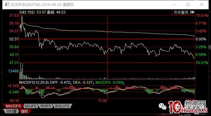Image resolution: width=211 pixels, height=116 pixels.
Task: Switch to the MACDFS indicator tab
Action: (x=13, y=106)
